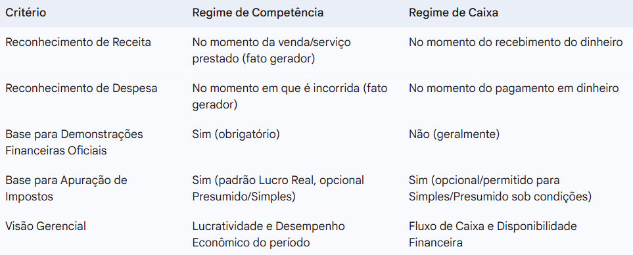Screen dimensions: 633x255
Task: Click the Critério column header
Action: pos(26,13)
